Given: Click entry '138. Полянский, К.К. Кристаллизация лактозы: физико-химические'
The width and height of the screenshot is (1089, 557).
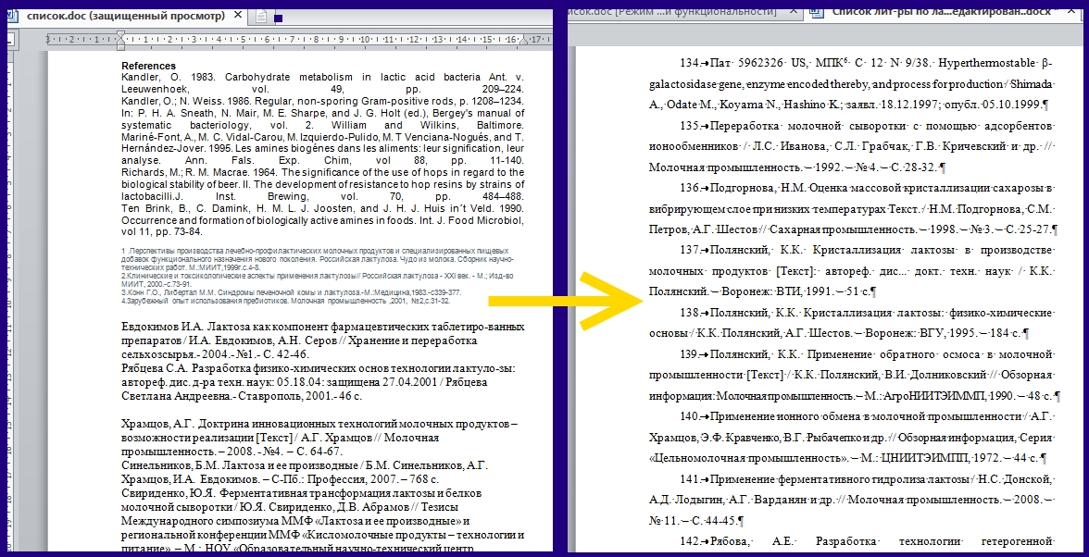Looking at the screenshot, I should pyautogui.click(x=866, y=313).
